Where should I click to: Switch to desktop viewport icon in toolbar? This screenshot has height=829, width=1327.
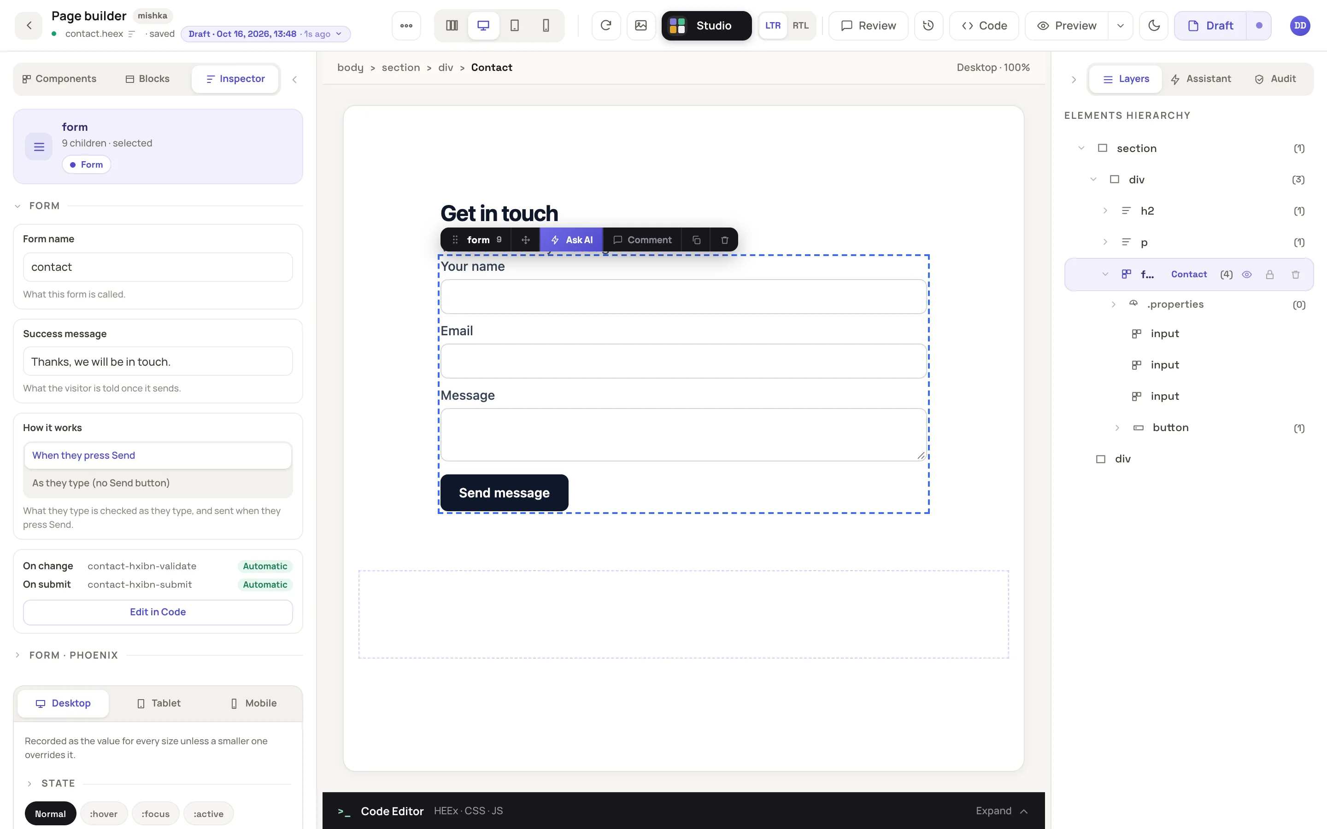click(x=483, y=26)
